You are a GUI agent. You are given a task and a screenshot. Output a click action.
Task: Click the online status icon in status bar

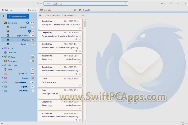click(2, 123)
